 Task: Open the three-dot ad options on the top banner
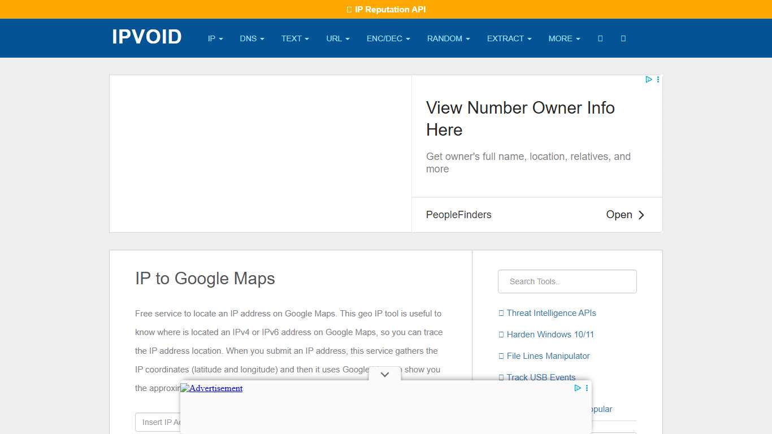(657, 79)
